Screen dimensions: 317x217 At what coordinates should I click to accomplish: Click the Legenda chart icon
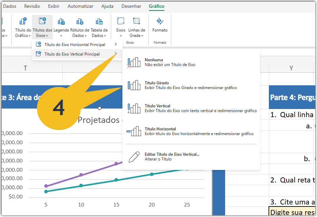[61, 21]
